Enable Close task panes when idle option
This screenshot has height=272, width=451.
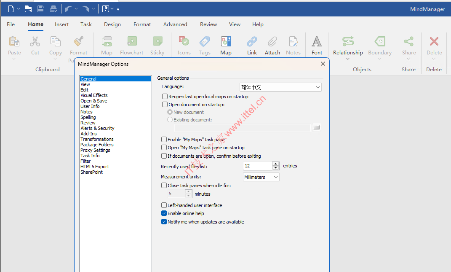pos(164,185)
